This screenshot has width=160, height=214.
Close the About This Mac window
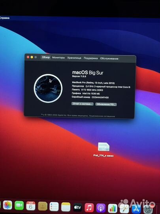pyautogui.click(x=28, y=57)
